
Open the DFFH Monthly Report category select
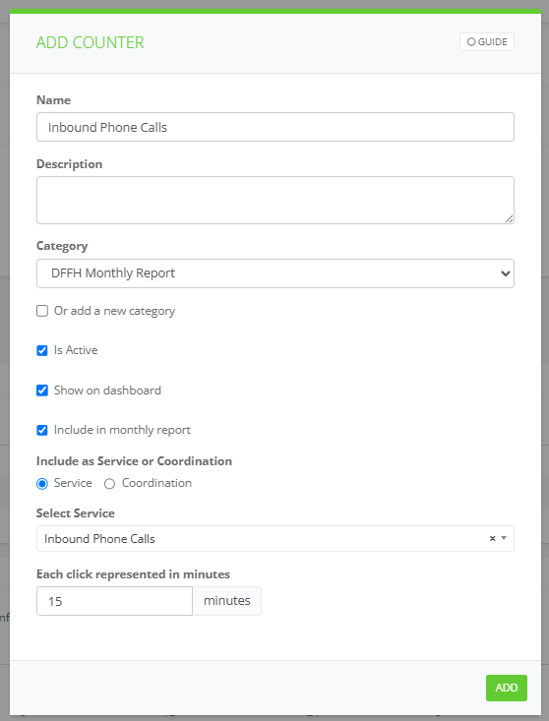(x=274, y=273)
